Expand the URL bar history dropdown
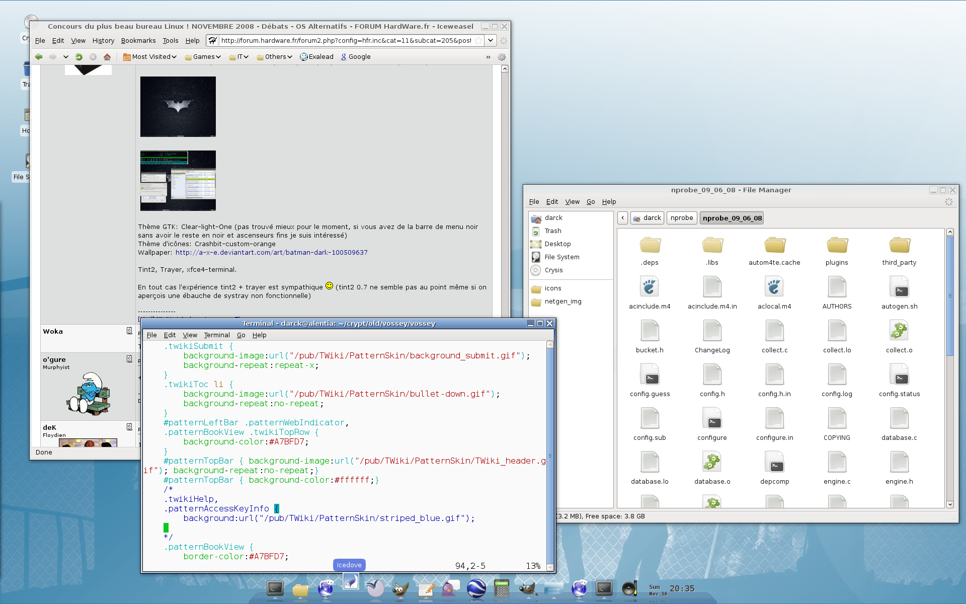The image size is (966, 604). pos(491,41)
